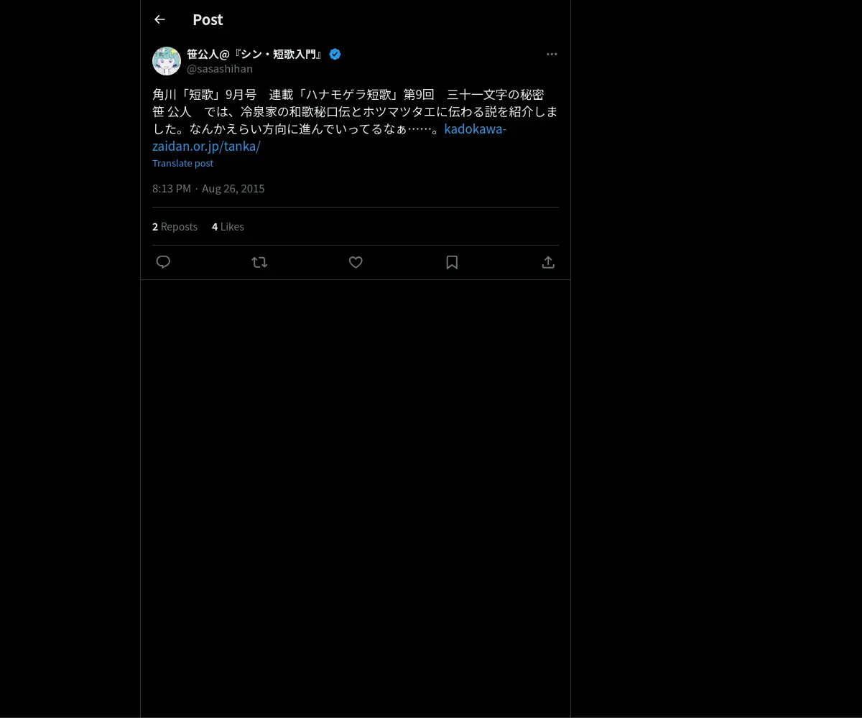View the 4 Likes list
The height and width of the screenshot is (718, 862).
point(228,227)
